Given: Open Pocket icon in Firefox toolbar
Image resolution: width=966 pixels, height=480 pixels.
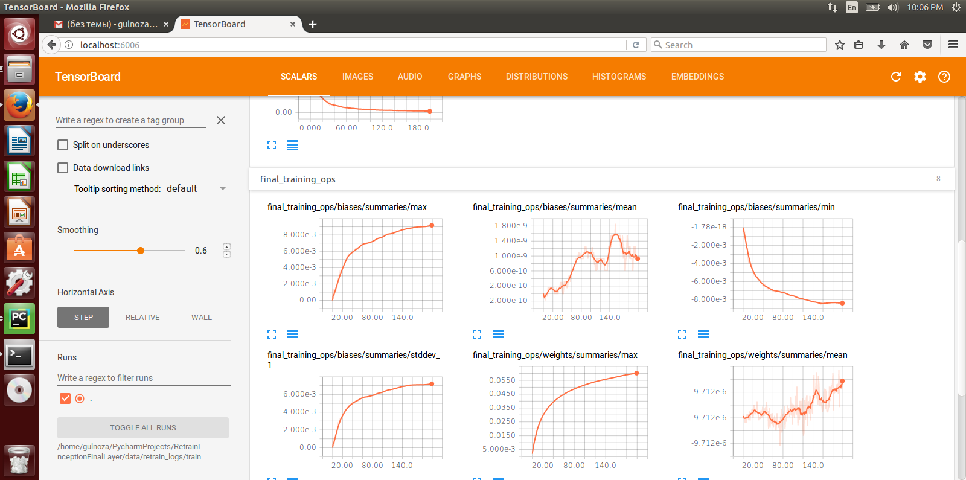Looking at the screenshot, I should click(x=927, y=45).
